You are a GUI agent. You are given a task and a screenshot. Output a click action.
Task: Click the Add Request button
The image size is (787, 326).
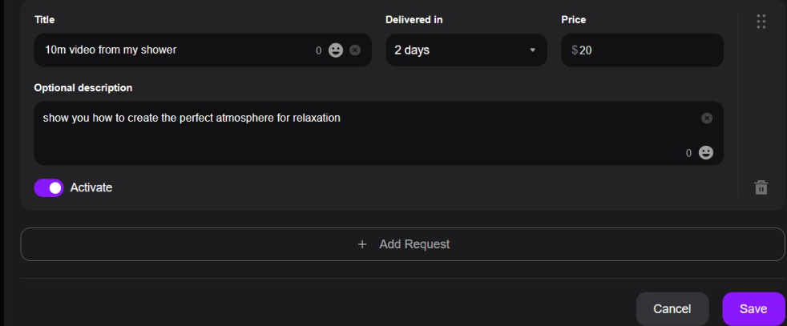pos(402,244)
